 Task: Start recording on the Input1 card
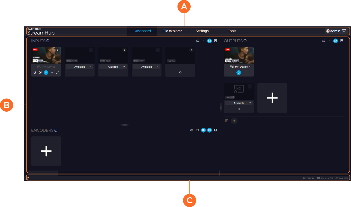40,72
